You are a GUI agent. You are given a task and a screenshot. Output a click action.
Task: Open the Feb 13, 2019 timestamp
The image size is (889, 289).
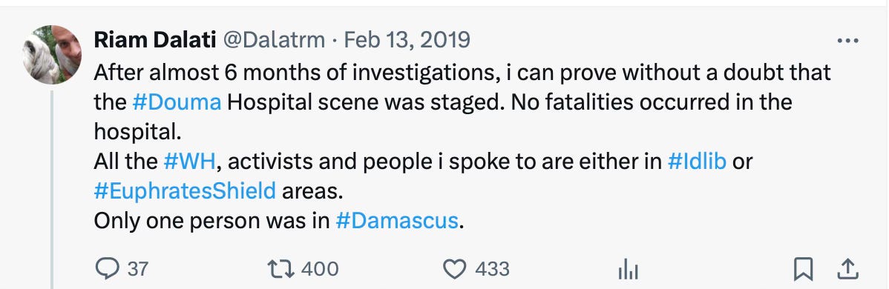pos(407,40)
